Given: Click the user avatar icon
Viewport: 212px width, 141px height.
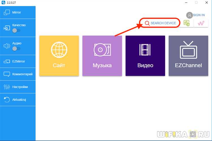Looking at the screenshot, I should pyautogui.click(x=189, y=15).
